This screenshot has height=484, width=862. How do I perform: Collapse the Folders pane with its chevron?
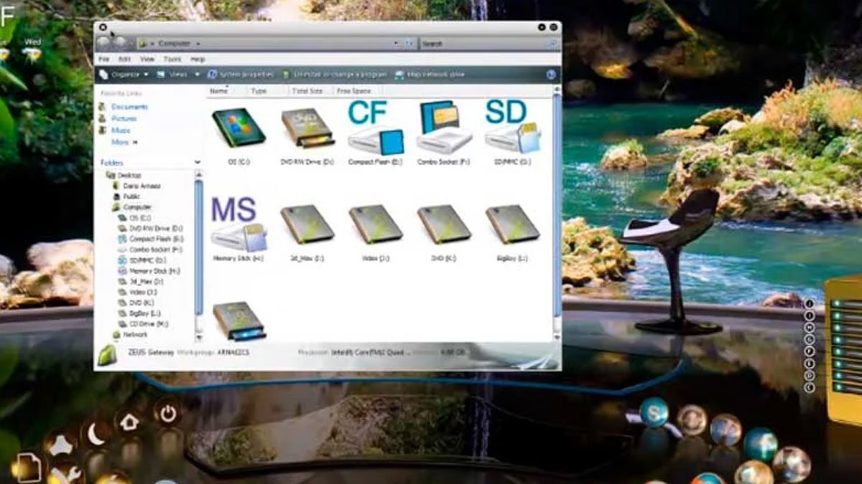tap(198, 163)
